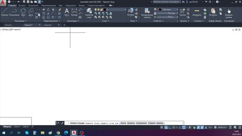Image resolution: width=242 pixels, height=136 pixels.
Task: Select the Rotate tool icon
Action: (x=48, y=9)
